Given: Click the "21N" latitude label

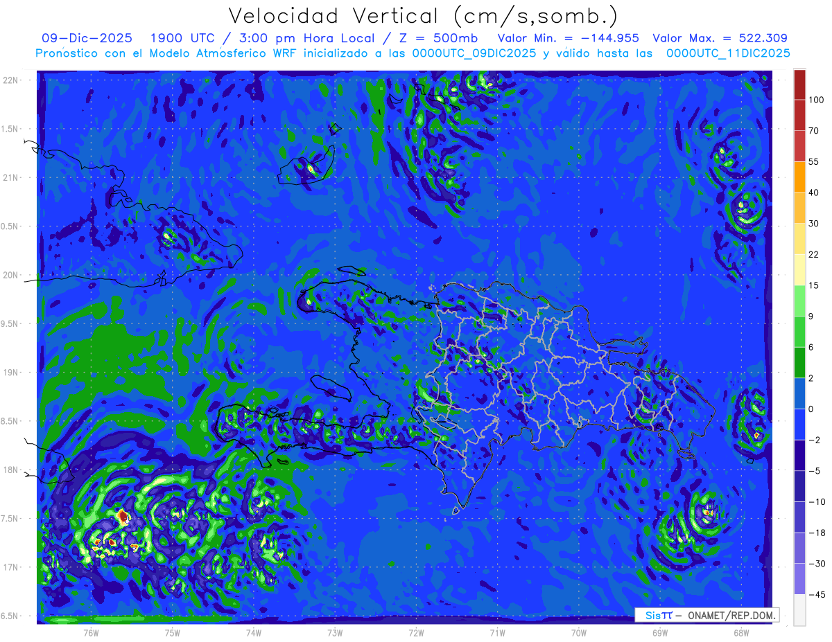Looking at the screenshot, I should click(x=10, y=177).
